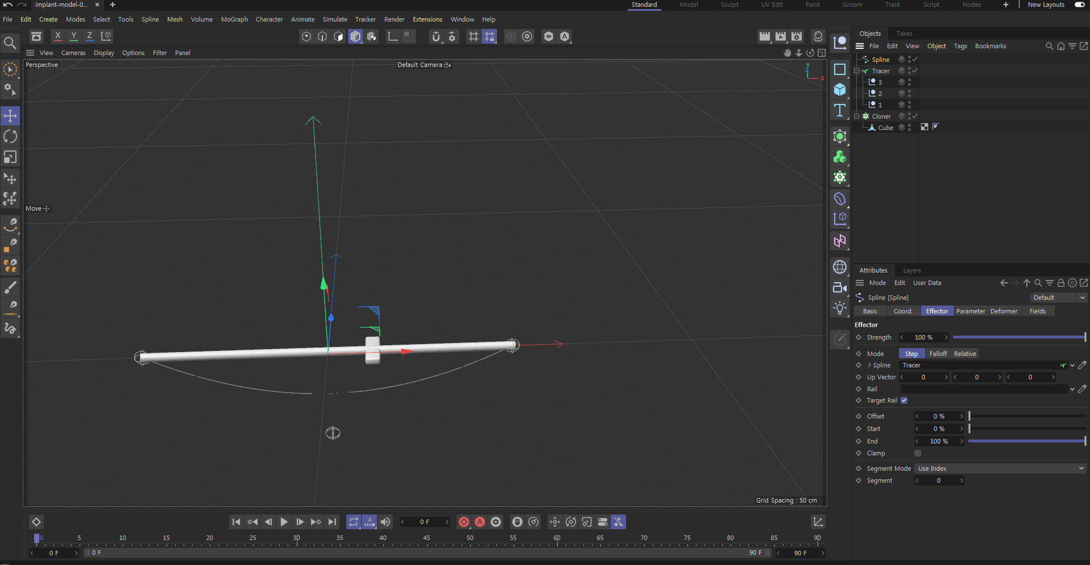Image resolution: width=1090 pixels, height=565 pixels.
Task: Open the Default layout dropdown in Attributes
Action: point(1058,298)
